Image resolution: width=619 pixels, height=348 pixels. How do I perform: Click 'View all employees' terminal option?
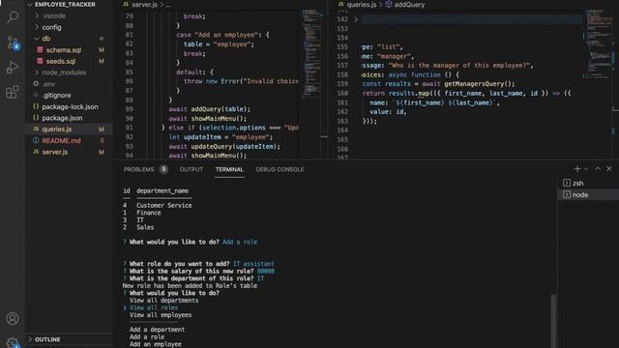(x=161, y=315)
